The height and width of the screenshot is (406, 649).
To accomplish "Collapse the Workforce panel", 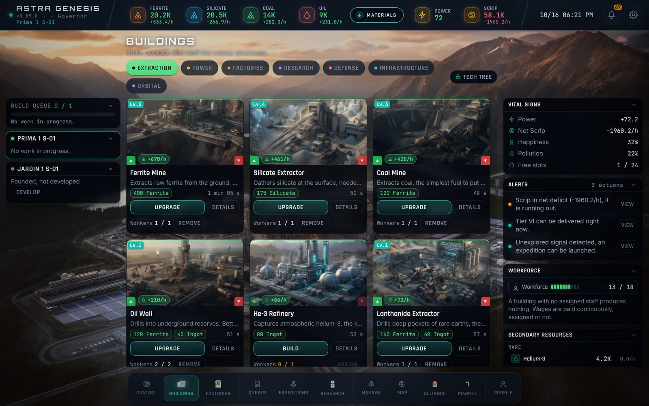I will click(634, 271).
